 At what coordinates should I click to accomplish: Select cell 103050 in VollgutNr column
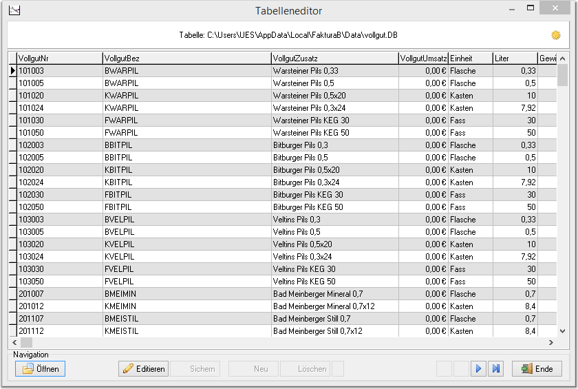[60, 282]
